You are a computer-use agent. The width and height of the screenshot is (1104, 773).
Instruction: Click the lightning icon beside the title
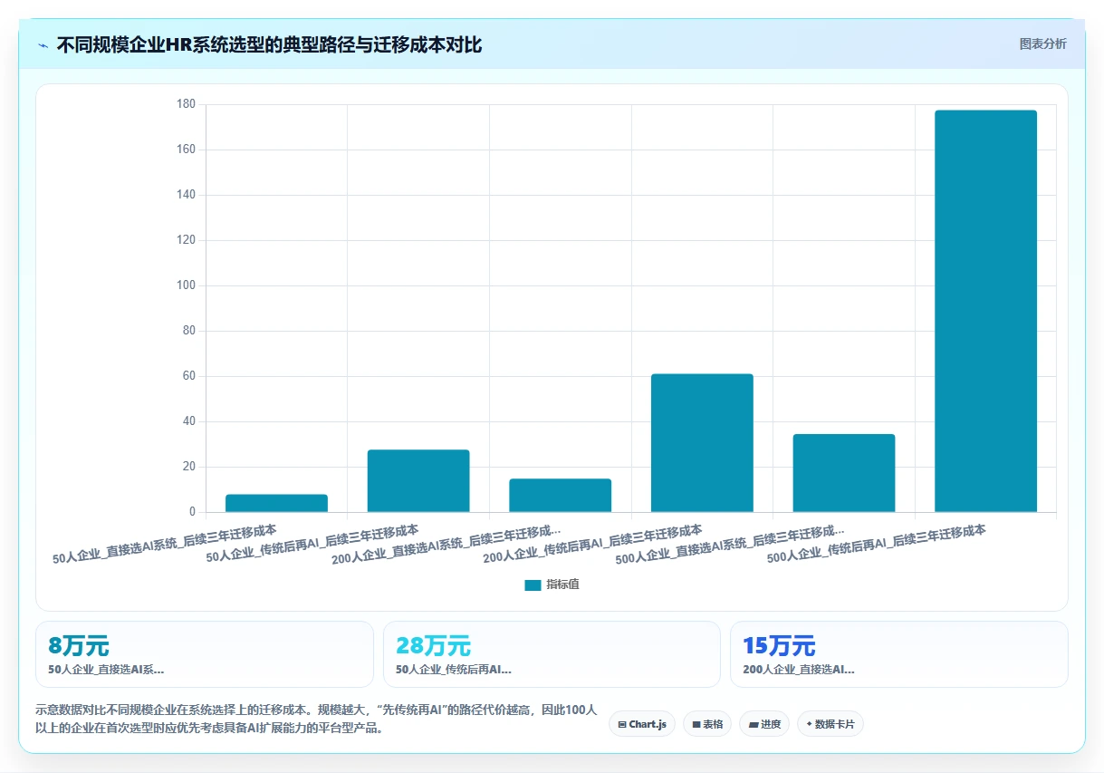43,45
